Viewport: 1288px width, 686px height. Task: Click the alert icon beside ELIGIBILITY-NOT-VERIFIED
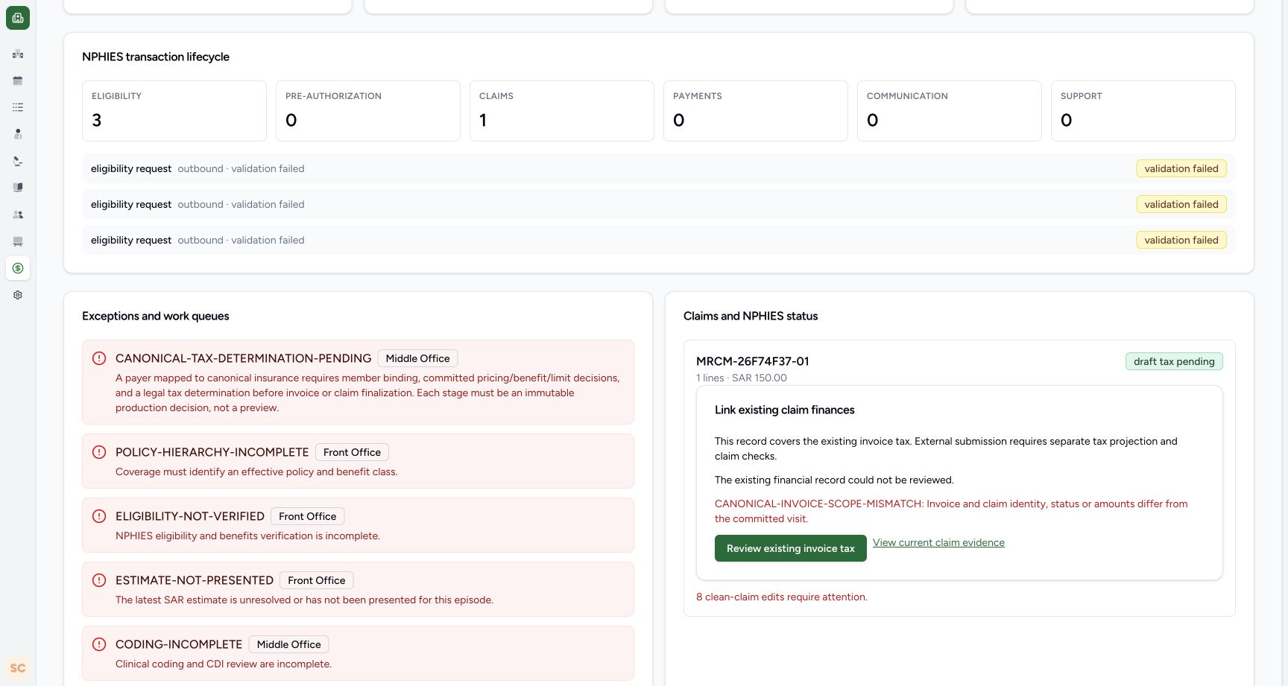coord(99,516)
